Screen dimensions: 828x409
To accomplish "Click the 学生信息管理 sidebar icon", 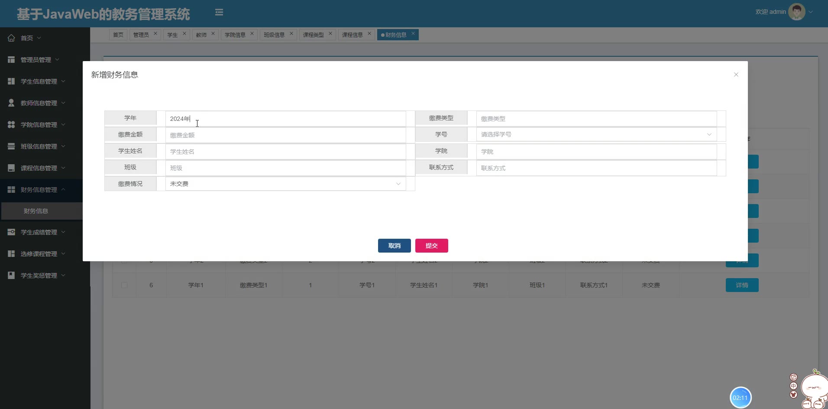I will [11, 81].
